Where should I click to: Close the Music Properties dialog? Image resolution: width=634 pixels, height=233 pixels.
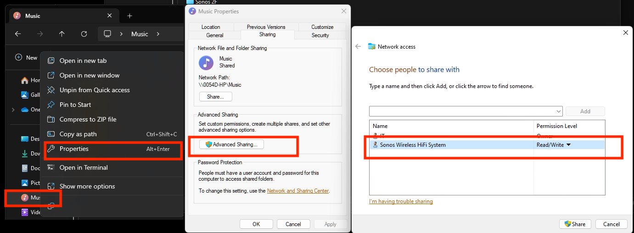point(343,11)
